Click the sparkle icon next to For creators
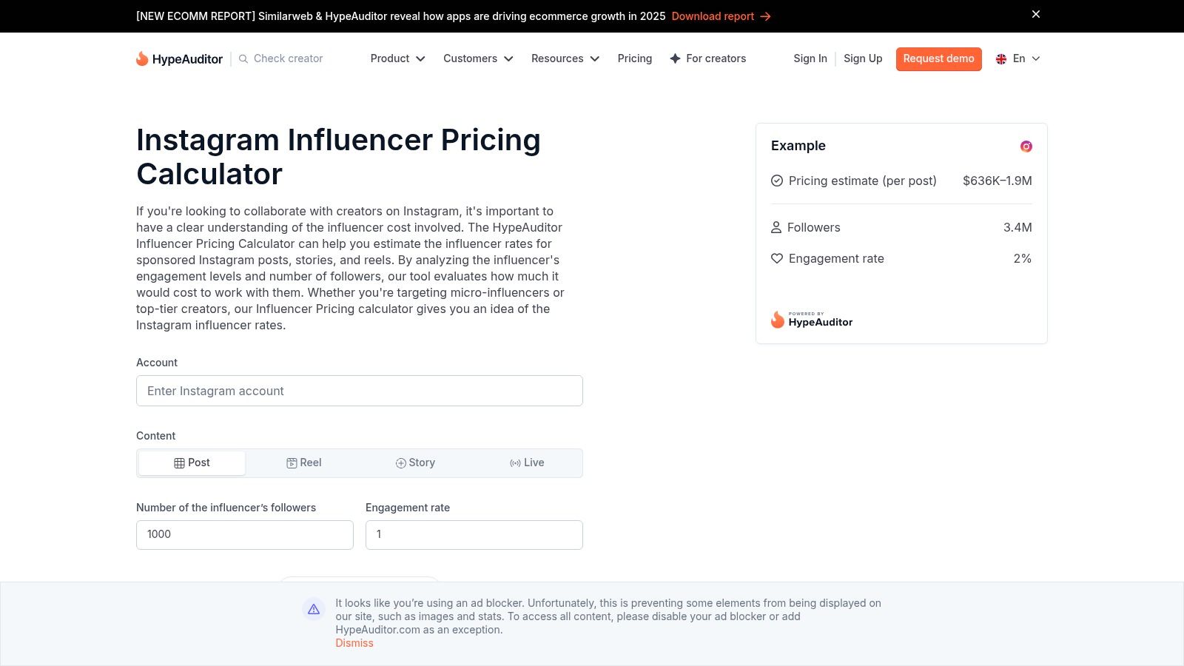1184x666 pixels. 675,58
